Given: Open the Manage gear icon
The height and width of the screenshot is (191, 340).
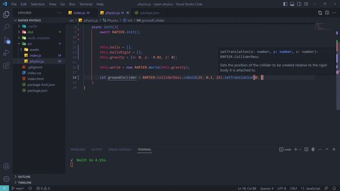Looking at the screenshot, I should [6, 179].
